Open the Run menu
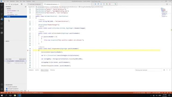Screen dimensions: 172x97 pos(24,1)
